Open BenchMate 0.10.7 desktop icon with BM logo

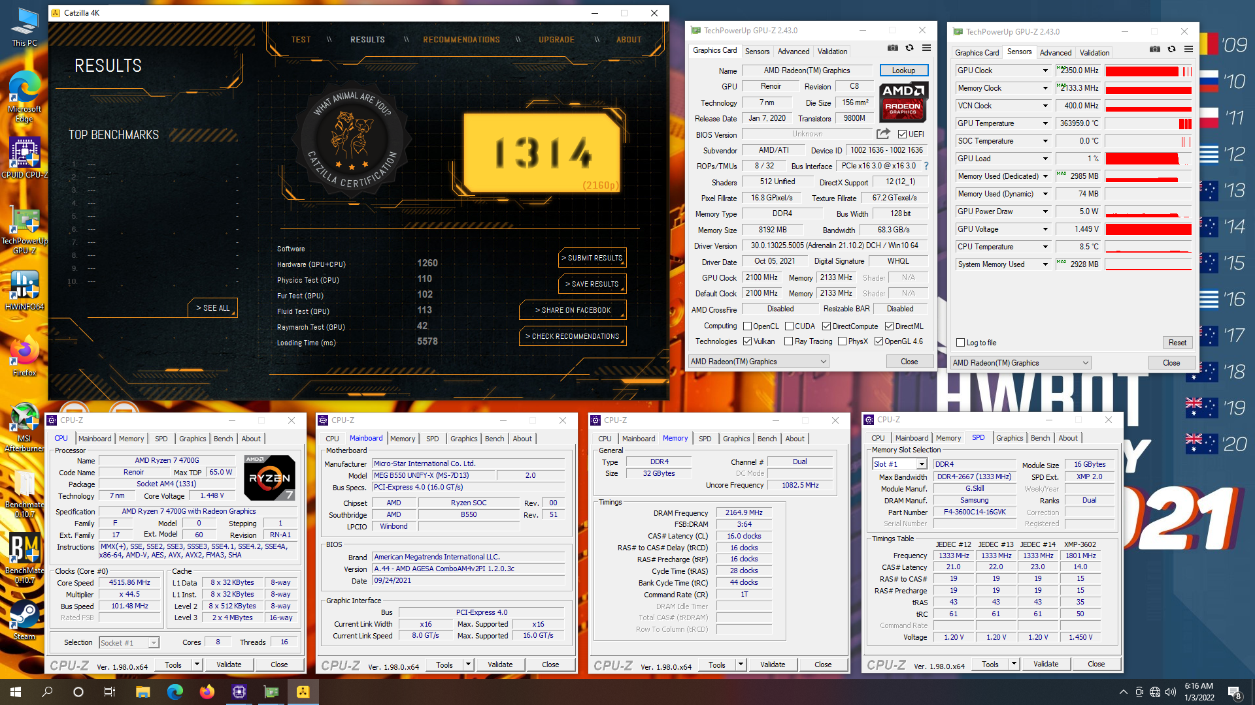point(24,558)
